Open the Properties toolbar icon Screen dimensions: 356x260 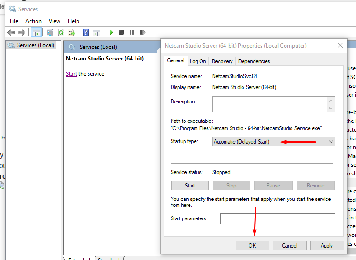click(x=50, y=32)
